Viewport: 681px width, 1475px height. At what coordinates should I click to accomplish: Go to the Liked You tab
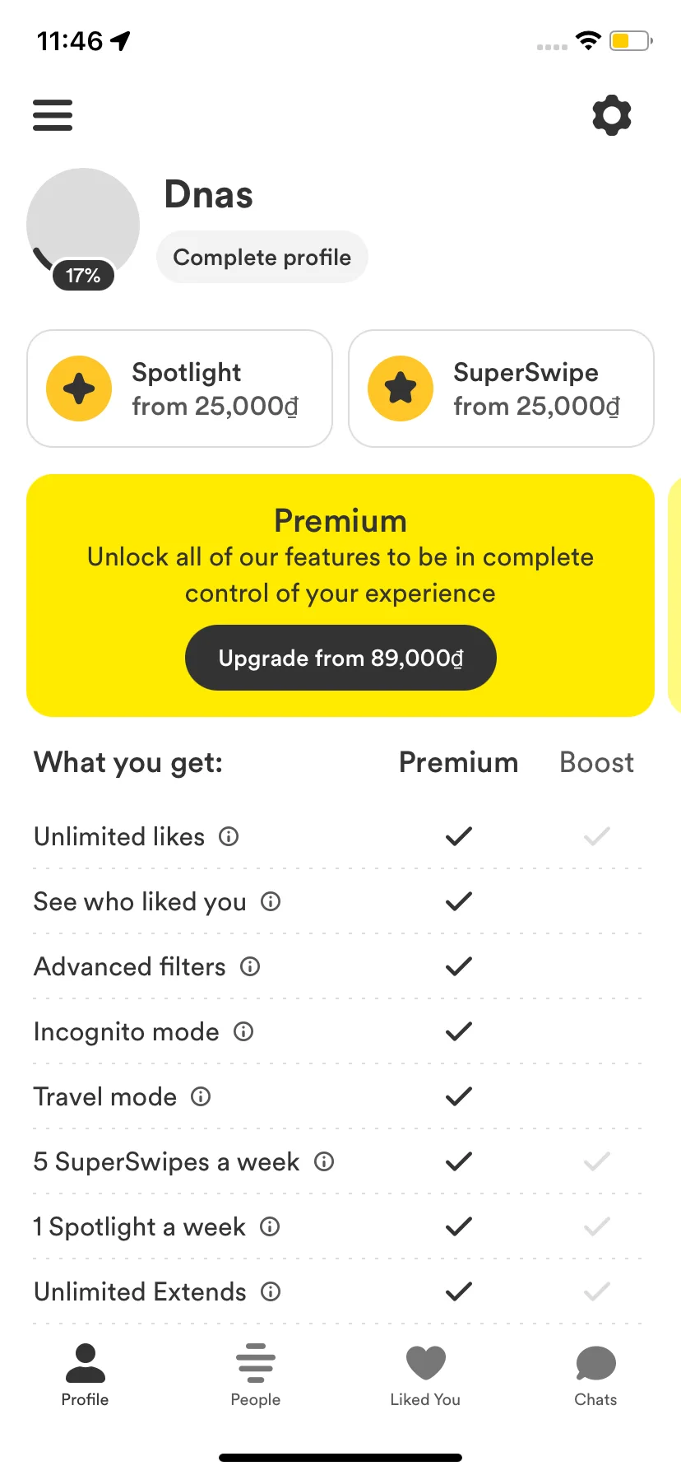425,1376
